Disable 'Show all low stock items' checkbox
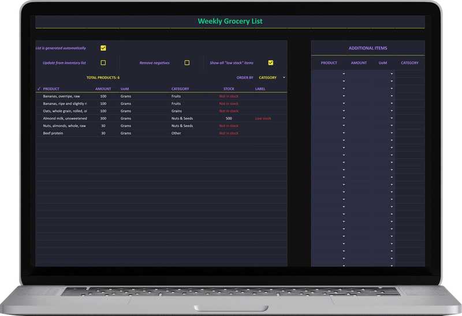Screen dimensions: 462x316 270,63
